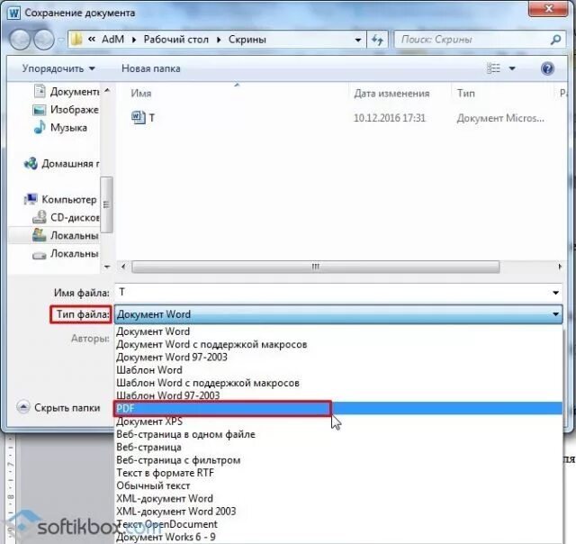Click the horizontal scroll left arrow
This screenshot has height=544, width=576.
point(123,267)
